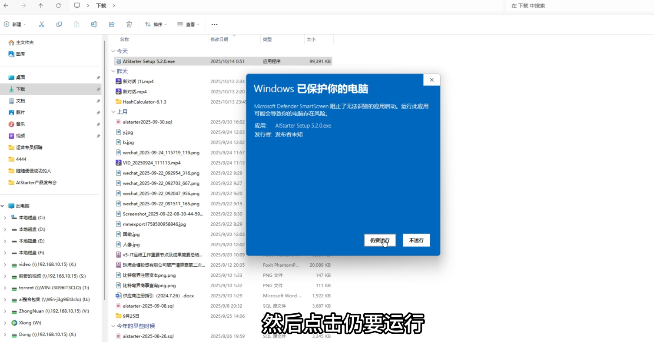The height and width of the screenshot is (342, 654).
Task: Collapse the 上月 file group
Action: coord(113,112)
